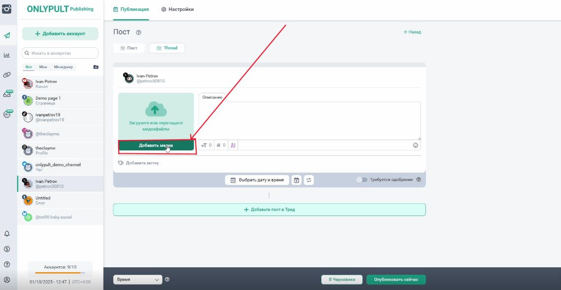Open the analytics bar chart sidebar icon

pyautogui.click(x=7, y=55)
